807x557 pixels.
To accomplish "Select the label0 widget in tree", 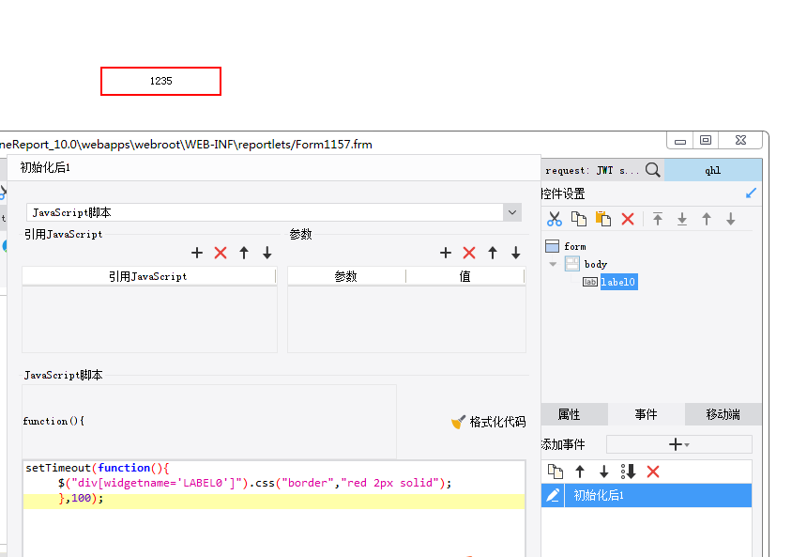I will pyautogui.click(x=618, y=282).
